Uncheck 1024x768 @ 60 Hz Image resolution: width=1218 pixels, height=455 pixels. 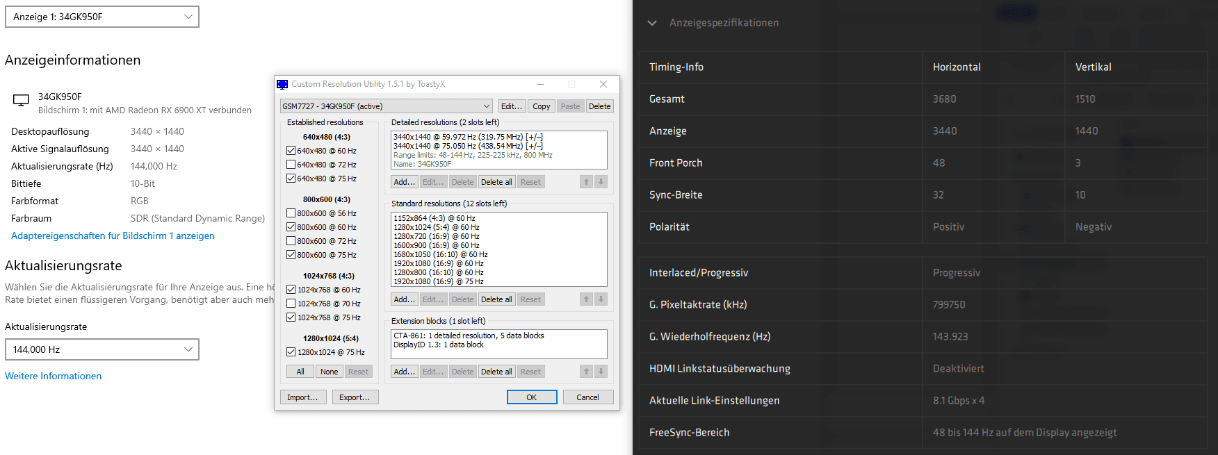click(x=291, y=290)
